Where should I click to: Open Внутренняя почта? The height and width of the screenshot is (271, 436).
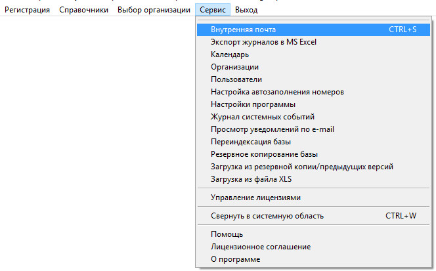tap(244, 30)
